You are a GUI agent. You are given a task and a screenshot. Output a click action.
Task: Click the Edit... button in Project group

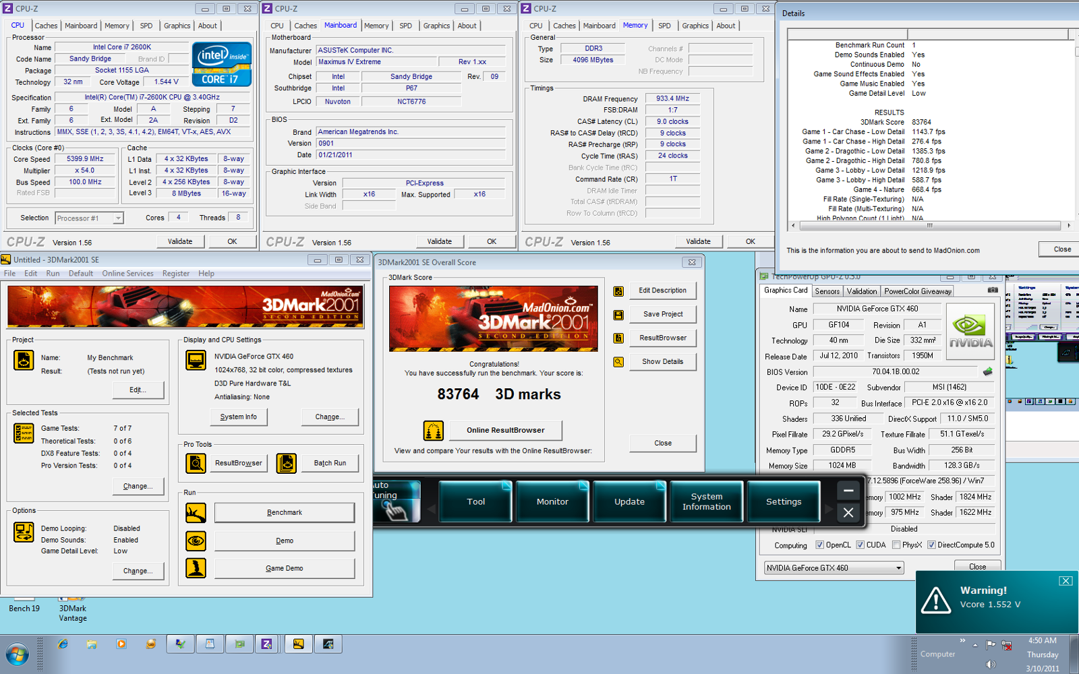click(x=138, y=390)
